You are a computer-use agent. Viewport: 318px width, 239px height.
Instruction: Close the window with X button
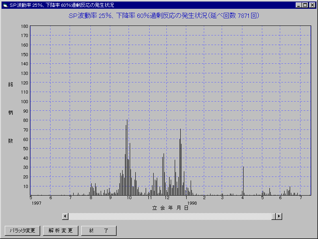pos(312,5)
